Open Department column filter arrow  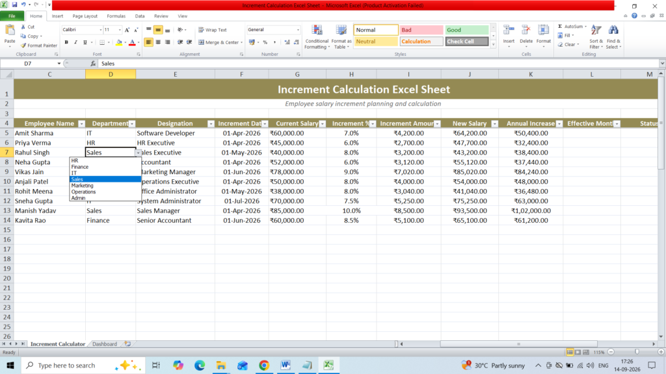coord(131,124)
